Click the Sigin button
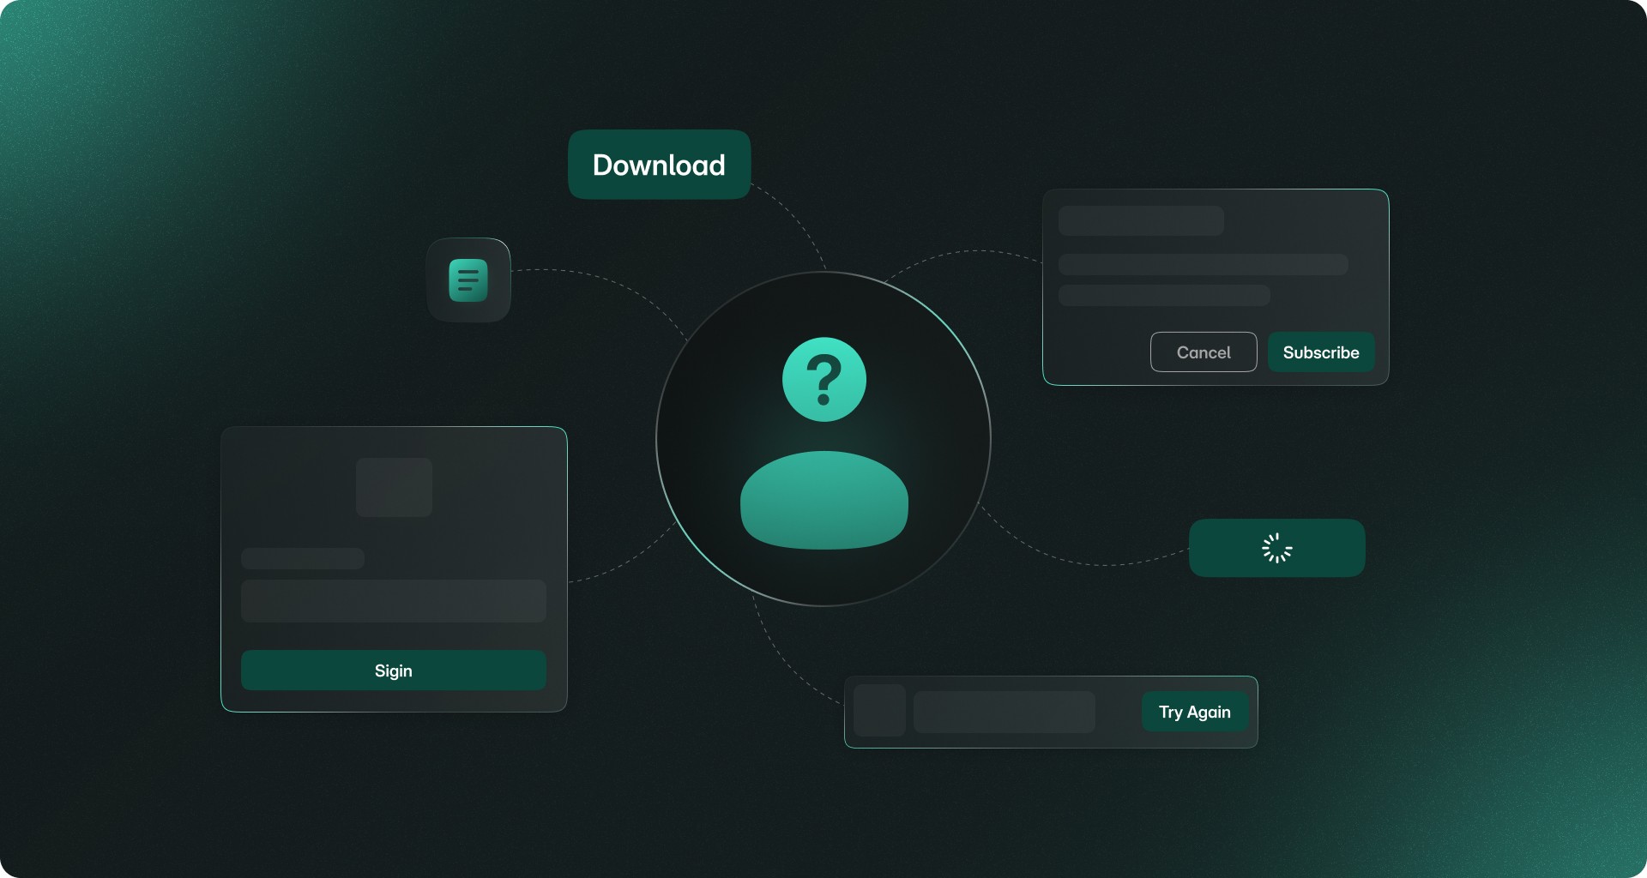 pos(394,671)
